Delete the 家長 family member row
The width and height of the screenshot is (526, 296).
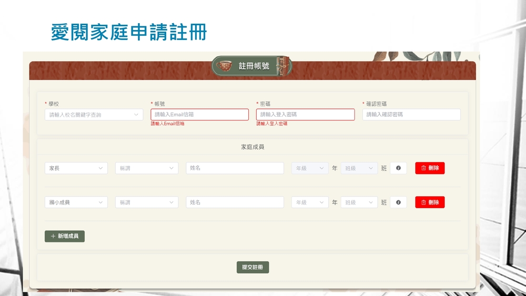pyautogui.click(x=430, y=168)
